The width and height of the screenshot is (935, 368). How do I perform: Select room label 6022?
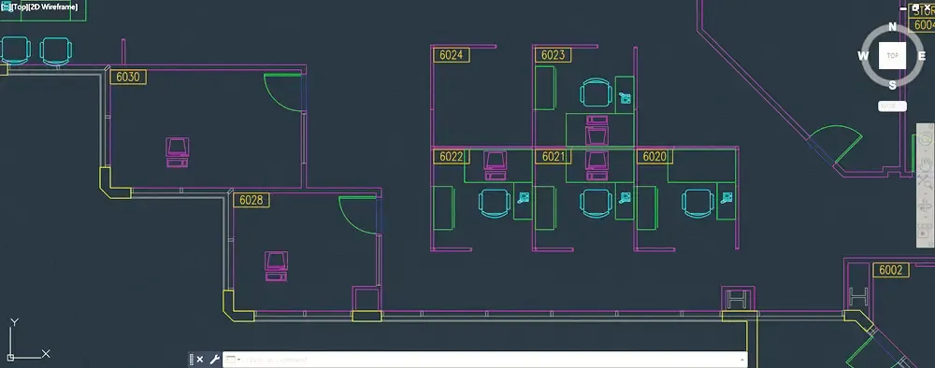coord(451,157)
